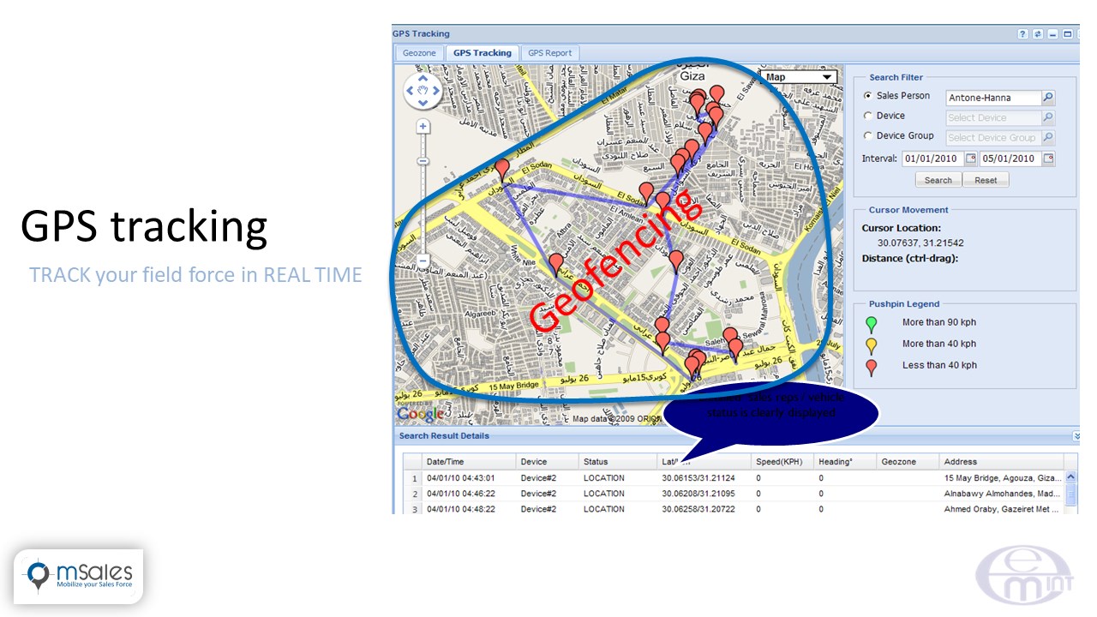Click the Heading column header
Screen dimensions: 1097x617
[x=845, y=462]
